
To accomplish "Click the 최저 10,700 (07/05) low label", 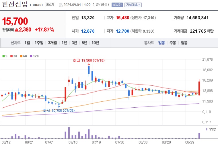I will 59,111.
